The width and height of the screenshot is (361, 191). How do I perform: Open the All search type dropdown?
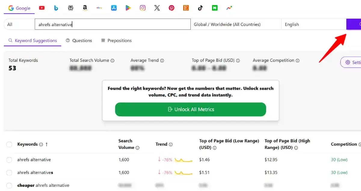pos(20,24)
